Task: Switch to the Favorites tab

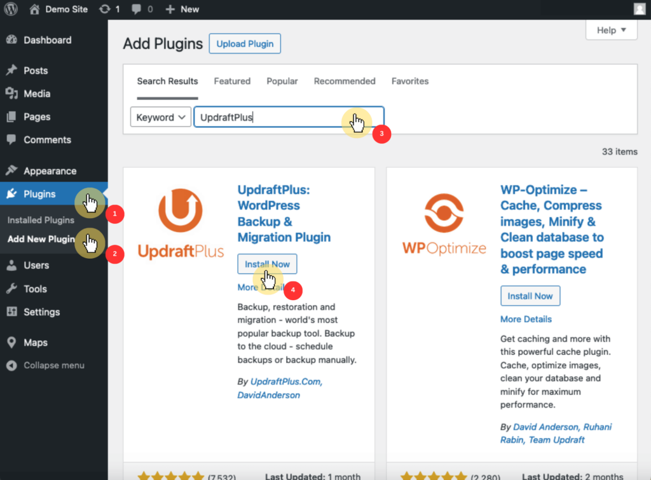Action: 410,81
